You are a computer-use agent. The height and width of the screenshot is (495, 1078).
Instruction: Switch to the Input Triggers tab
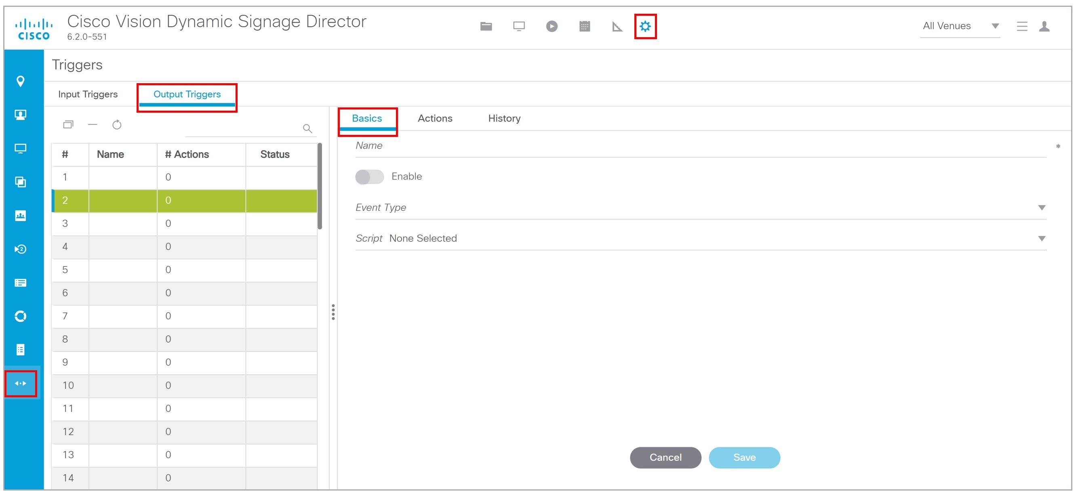point(88,94)
